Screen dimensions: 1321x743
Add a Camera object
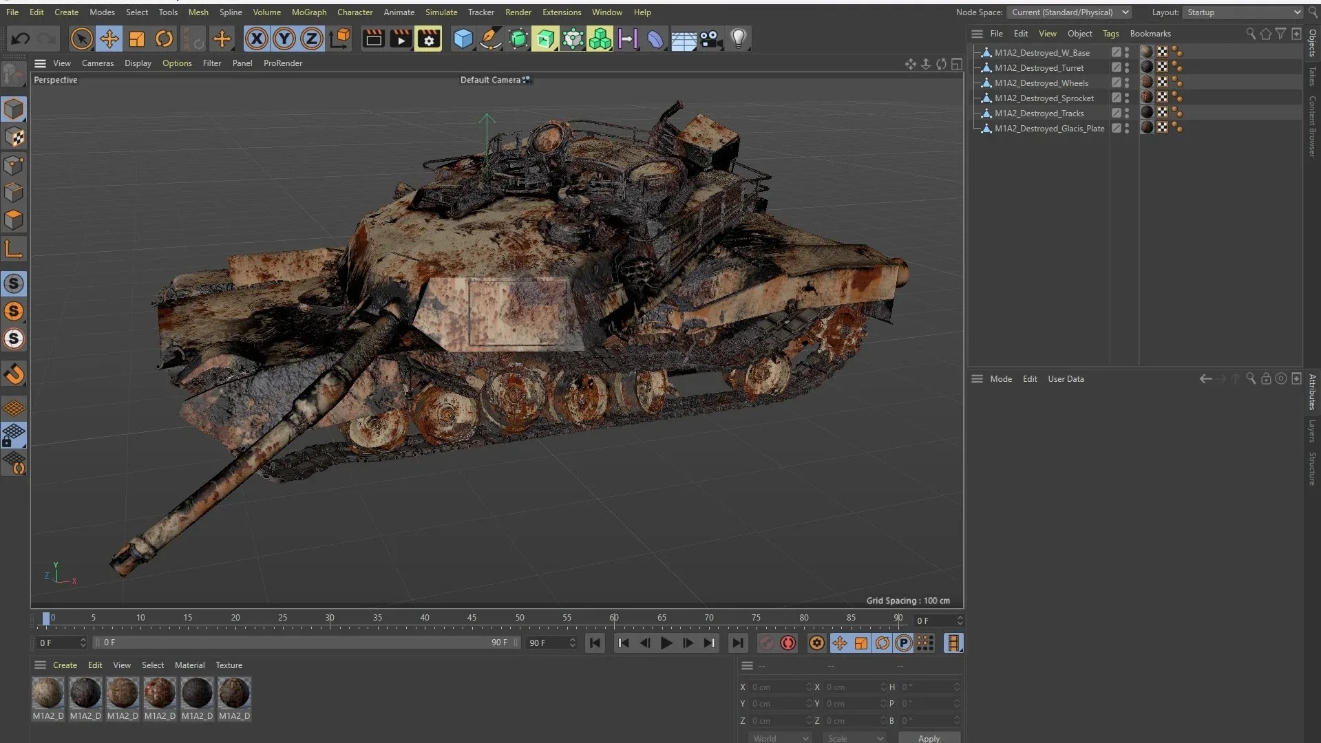click(x=710, y=39)
